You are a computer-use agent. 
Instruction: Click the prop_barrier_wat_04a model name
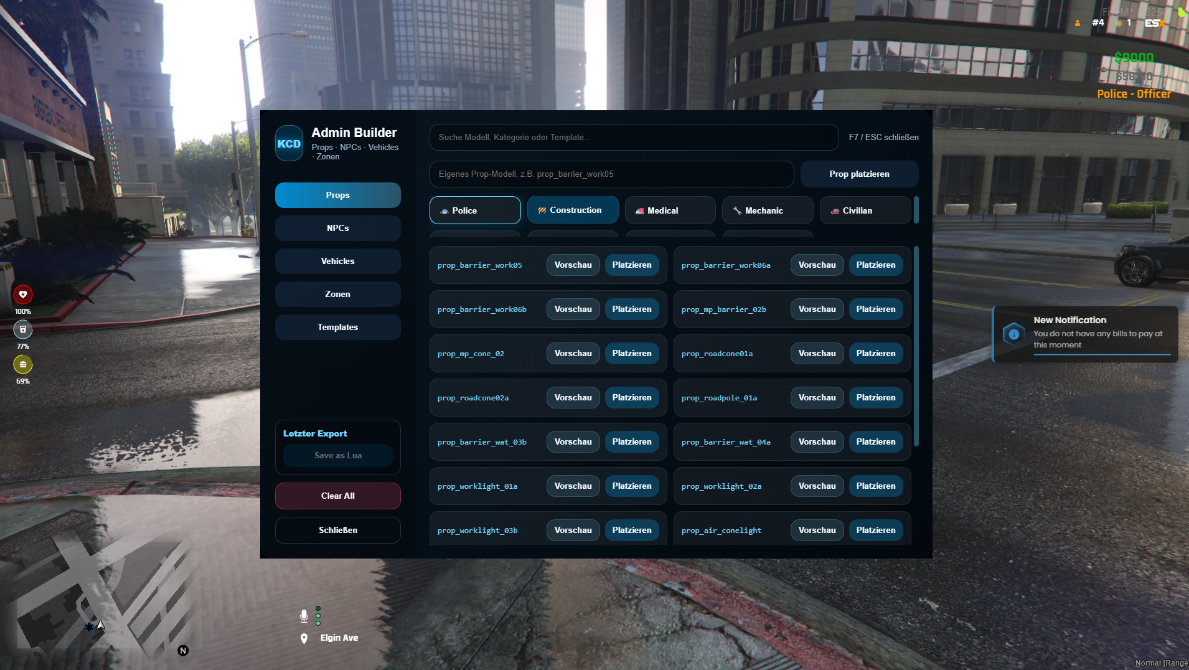(726, 442)
